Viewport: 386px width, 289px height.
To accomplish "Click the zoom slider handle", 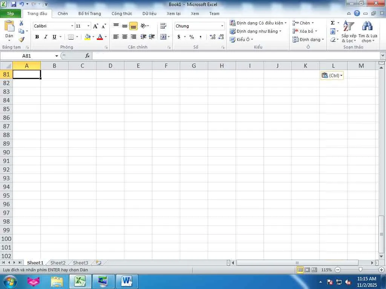I will [360, 269].
